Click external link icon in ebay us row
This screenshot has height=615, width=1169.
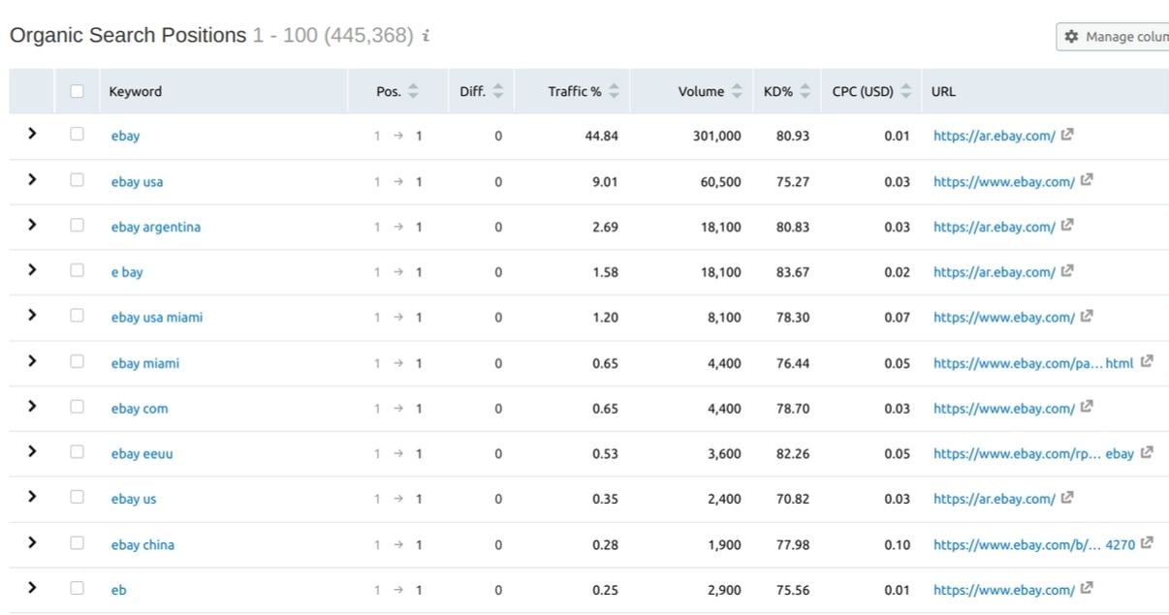click(1067, 498)
